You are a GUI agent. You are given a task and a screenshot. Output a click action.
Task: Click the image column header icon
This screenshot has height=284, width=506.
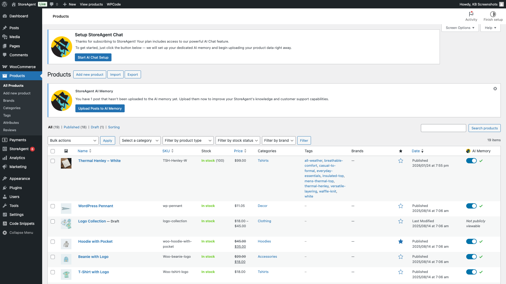[66, 151]
